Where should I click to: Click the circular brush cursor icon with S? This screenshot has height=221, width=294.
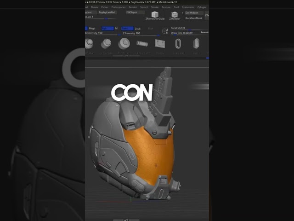165,31
